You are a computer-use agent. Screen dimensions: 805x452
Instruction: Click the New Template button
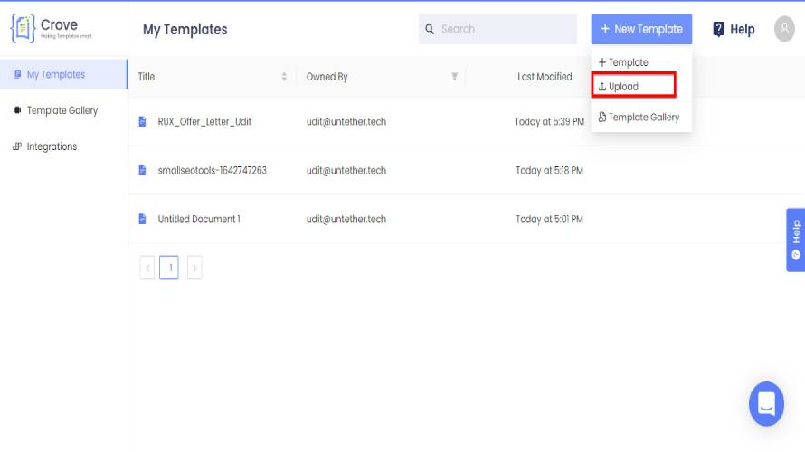pyautogui.click(x=641, y=29)
